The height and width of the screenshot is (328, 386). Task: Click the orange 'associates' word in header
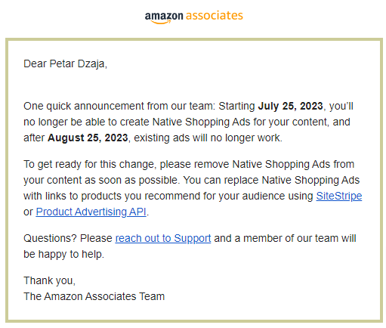click(215, 15)
